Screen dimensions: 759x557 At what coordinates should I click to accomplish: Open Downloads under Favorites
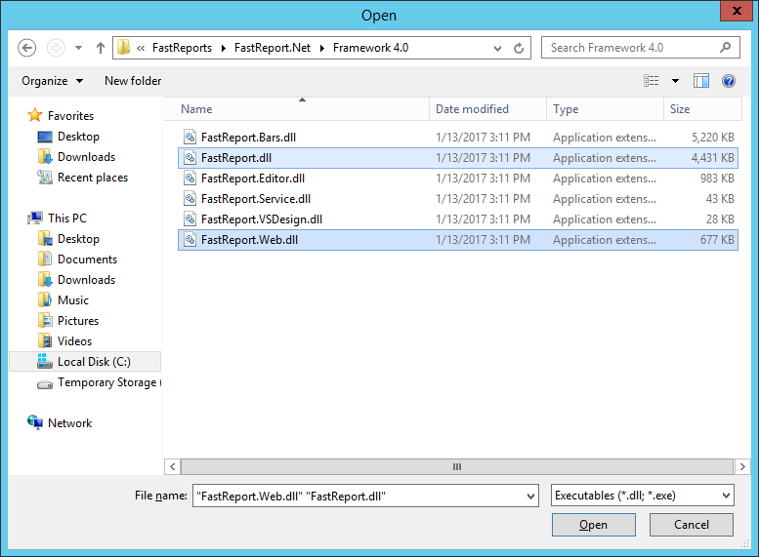click(x=86, y=157)
